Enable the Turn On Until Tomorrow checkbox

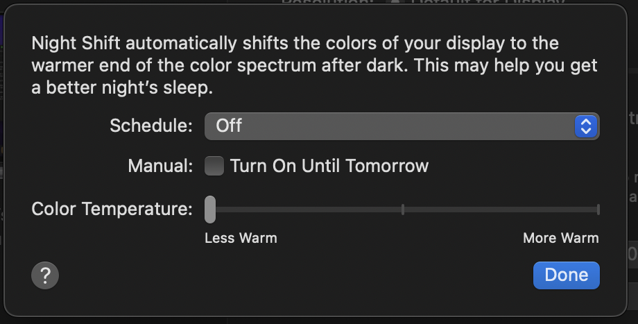tap(214, 166)
